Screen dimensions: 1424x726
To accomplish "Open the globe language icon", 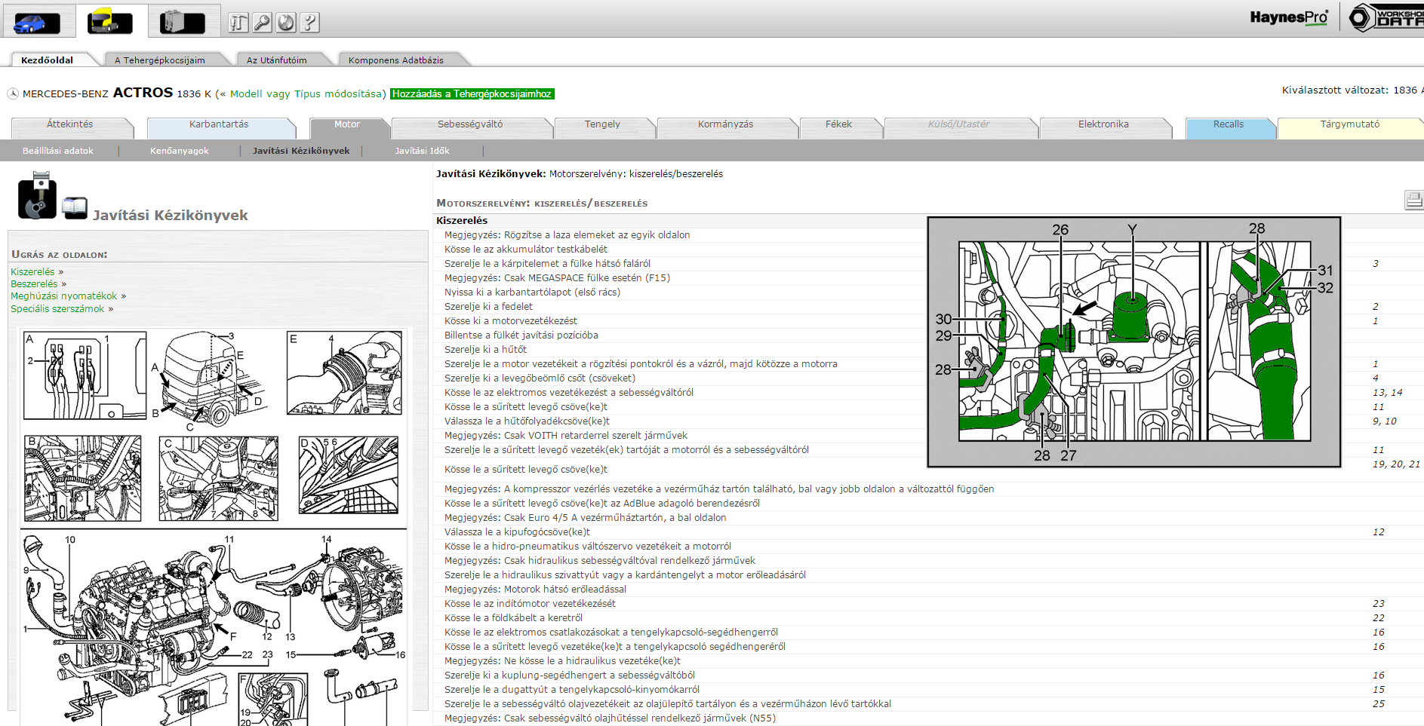I will tap(286, 23).
